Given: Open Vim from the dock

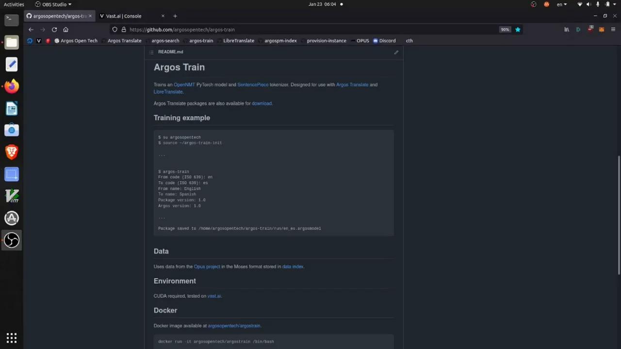Looking at the screenshot, I should (12, 196).
